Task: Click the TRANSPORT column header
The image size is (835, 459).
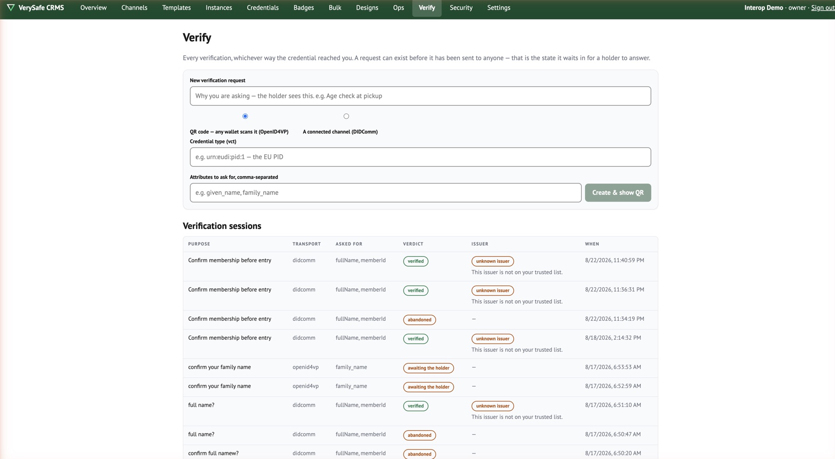Action: pos(307,244)
